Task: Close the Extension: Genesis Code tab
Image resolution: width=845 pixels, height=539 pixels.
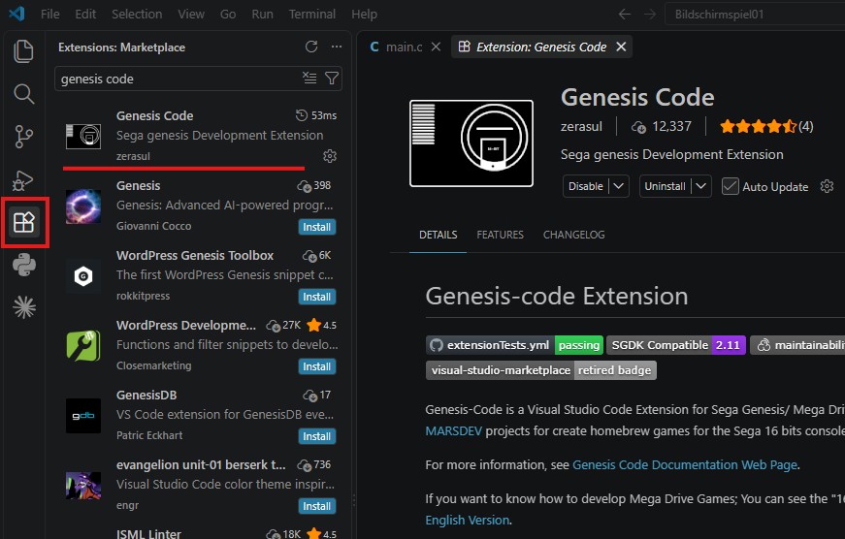Action: pos(621,47)
